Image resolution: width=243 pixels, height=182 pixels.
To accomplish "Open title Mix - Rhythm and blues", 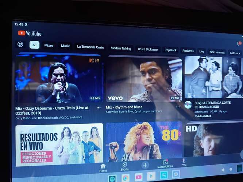I will click(x=124, y=107).
